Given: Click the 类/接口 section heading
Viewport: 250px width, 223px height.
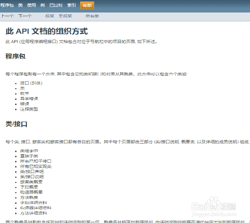Looking at the screenshot, I should [17, 124].
